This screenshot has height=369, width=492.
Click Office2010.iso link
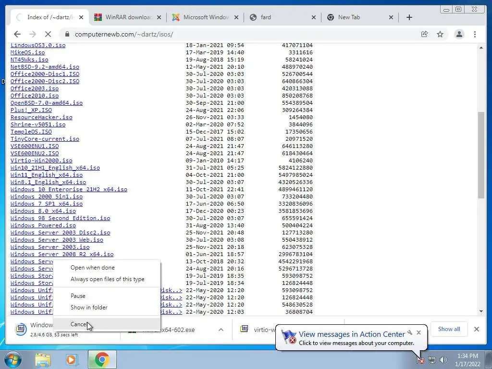35,96
